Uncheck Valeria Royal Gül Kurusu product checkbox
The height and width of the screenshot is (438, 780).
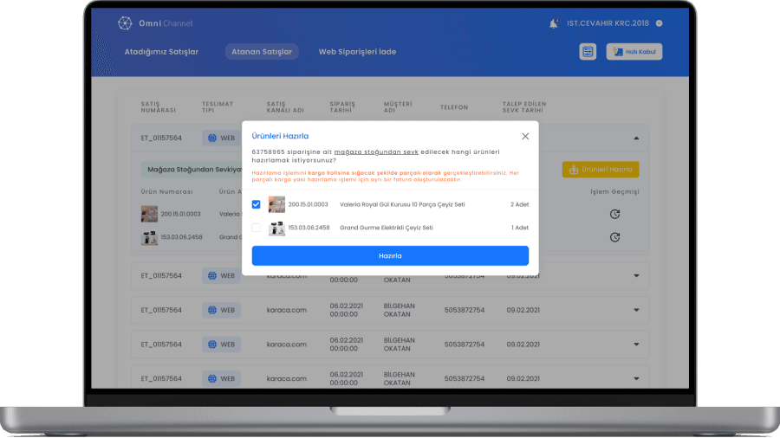(256, 204)
